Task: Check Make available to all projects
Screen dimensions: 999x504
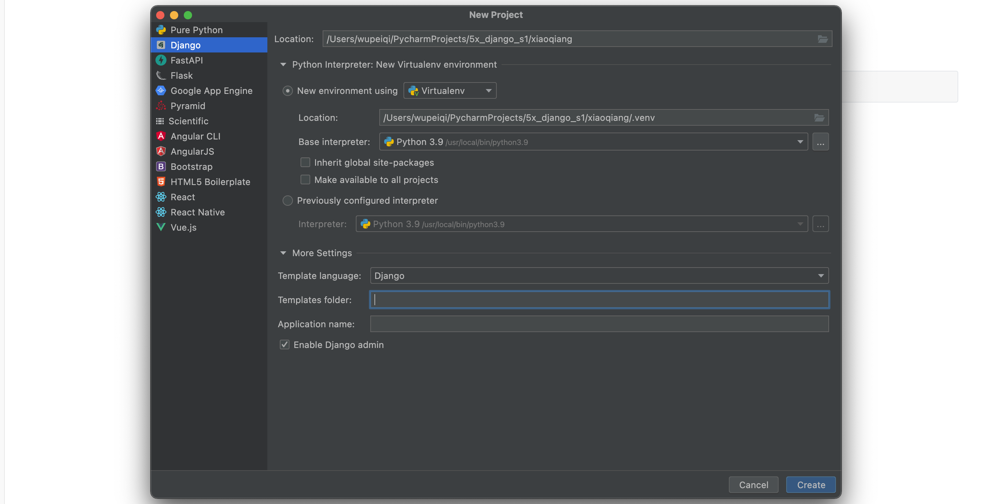Action: 305,180
